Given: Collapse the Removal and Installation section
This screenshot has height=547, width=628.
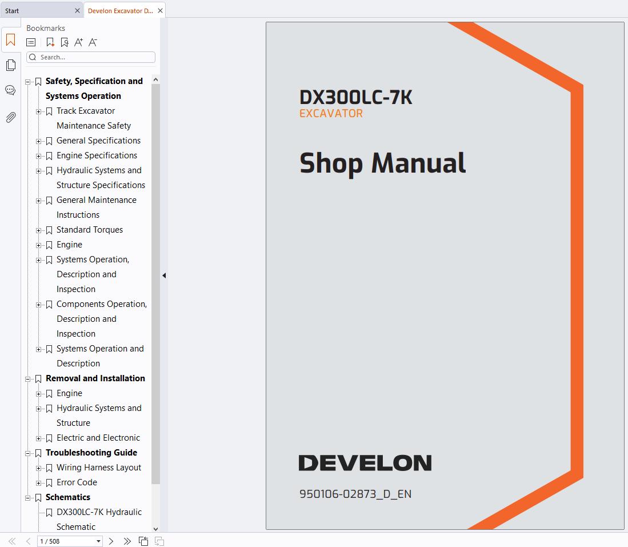Looking at the screenshot, I should (27, 379).
